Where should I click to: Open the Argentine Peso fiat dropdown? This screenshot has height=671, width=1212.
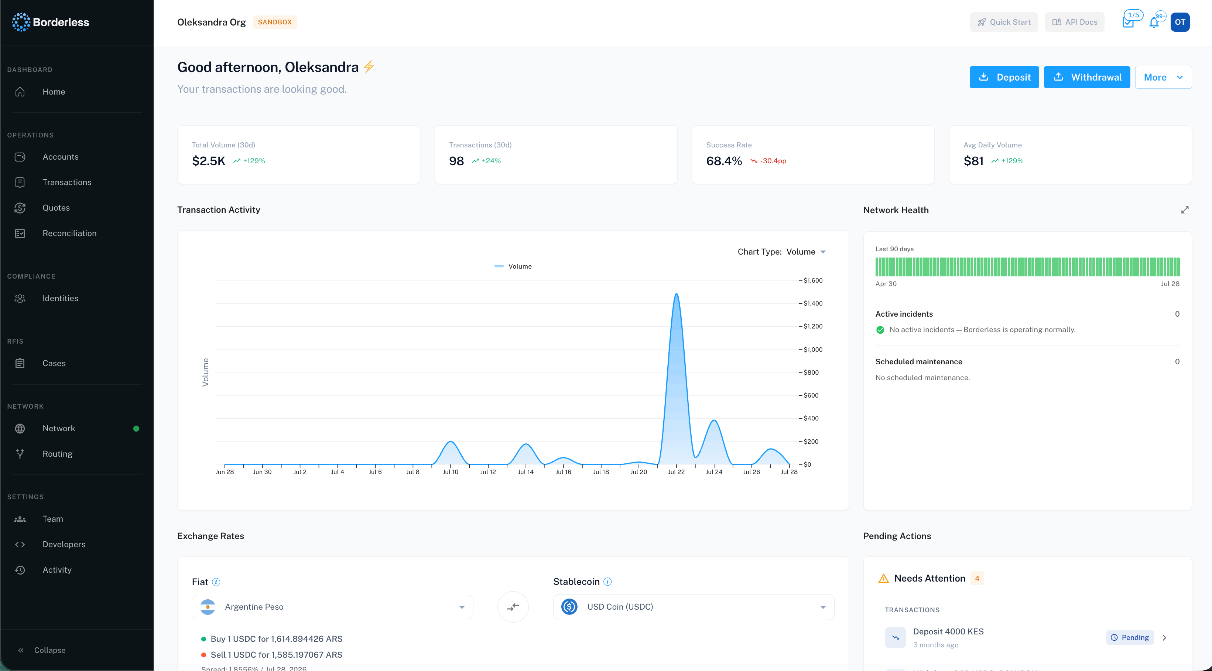(332, 606)
